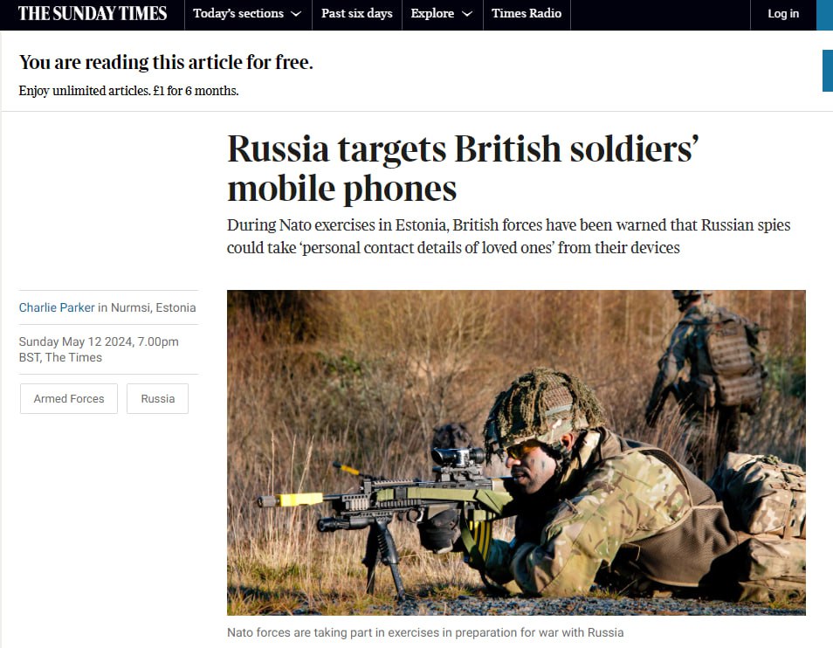Click the 'Enjoy unlimited articles' offer text
Viewport: 833px width, 648px height.
point(128,91)
